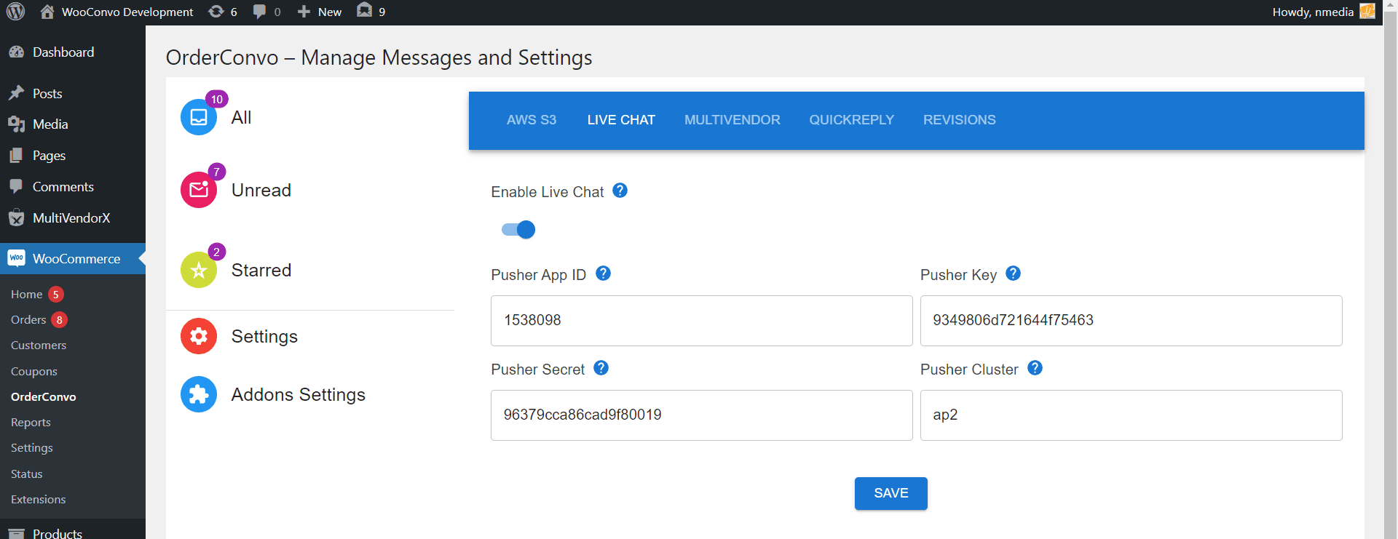Select the LIVE CHAT tab
The width and height of the screenshot is (1398, 539).
point(621,120)
